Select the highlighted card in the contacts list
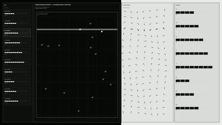Viewport: 222px width, 125px height. 17,33
